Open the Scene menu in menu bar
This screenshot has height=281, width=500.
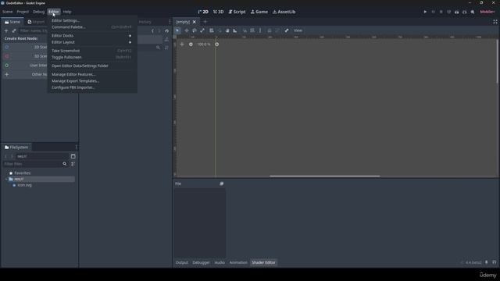tap(7, 12)
